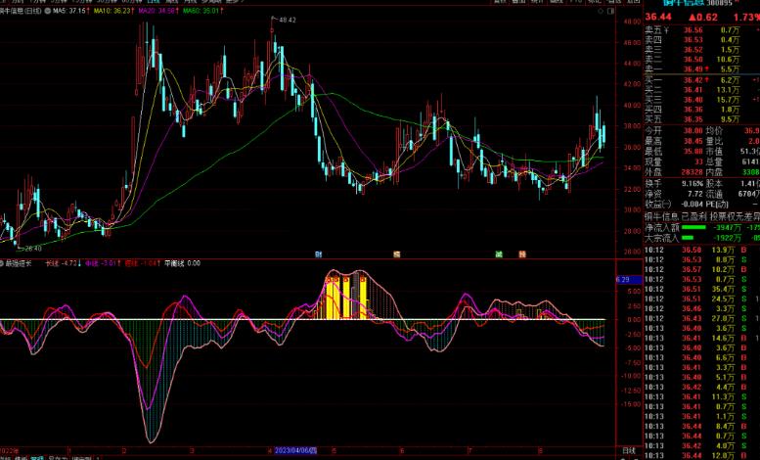Screen dimensions: 760x460
Task: Click the 外盘 value 28328
Action: pyautogui.click(x=692, y=172)
